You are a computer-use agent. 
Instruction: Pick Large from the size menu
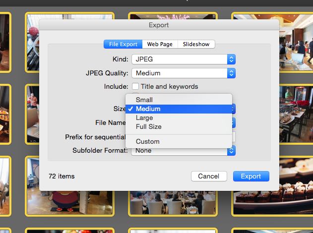pyautogui.click(x=179, y=117)
